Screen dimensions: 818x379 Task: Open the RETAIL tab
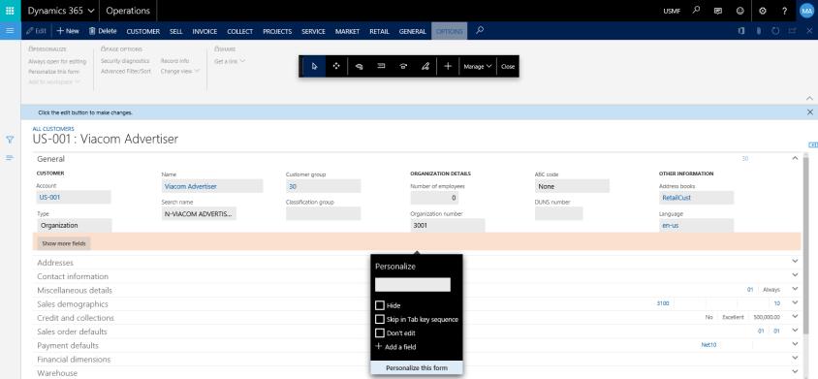point(379,31)
